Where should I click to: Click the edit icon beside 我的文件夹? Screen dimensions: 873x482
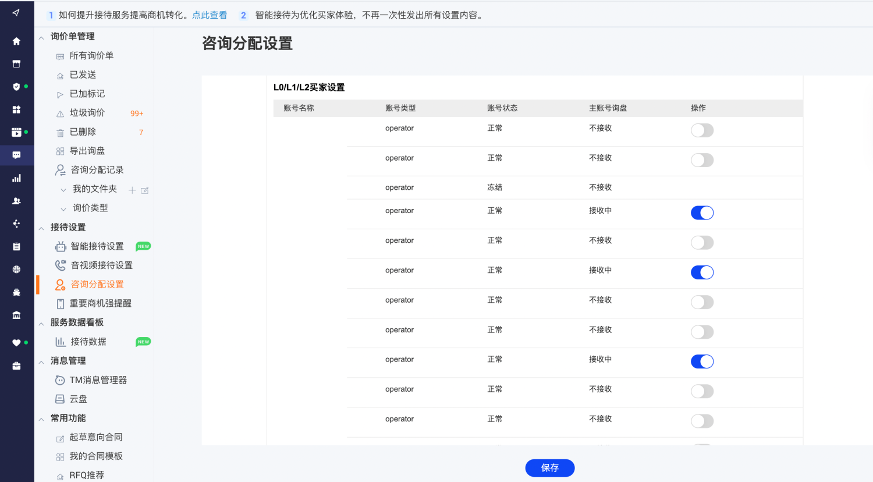coord(145,190)
